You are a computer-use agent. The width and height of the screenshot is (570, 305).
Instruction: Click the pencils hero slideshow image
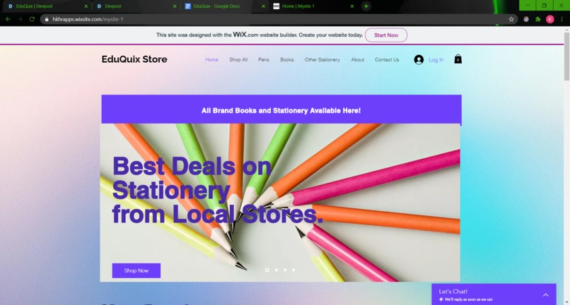280,203
